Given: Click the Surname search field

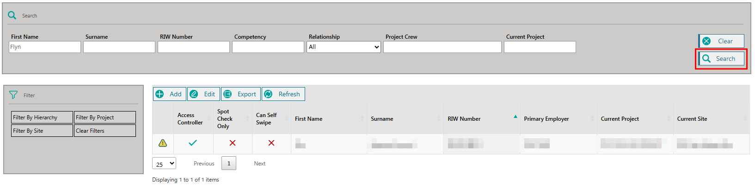Looking at the screenshot, I should pos(119,47).
